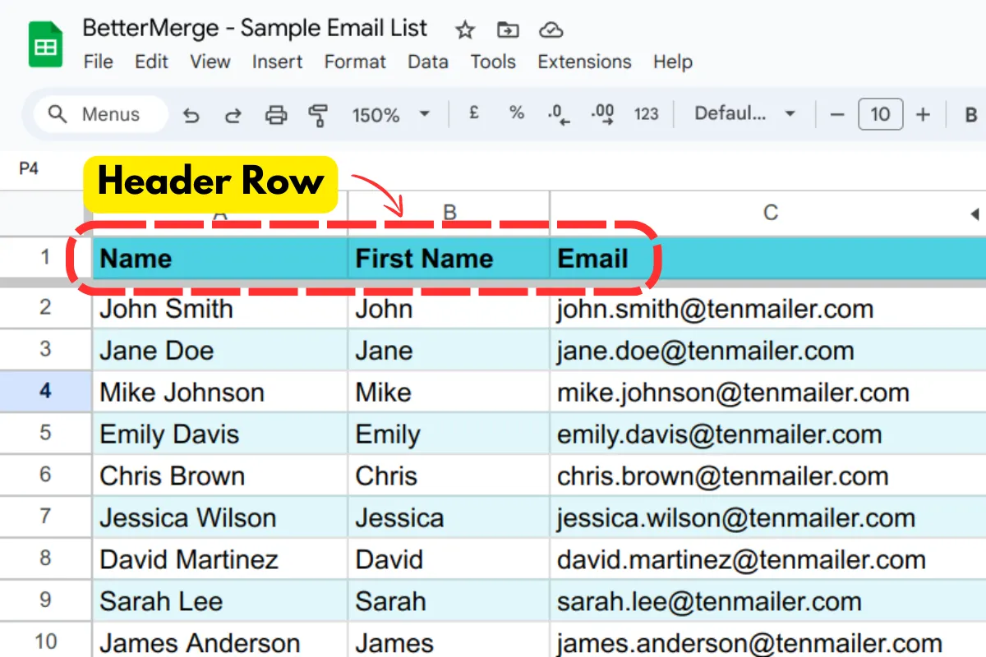
Task: Activate the paint format tool
Action: [318, 115]
